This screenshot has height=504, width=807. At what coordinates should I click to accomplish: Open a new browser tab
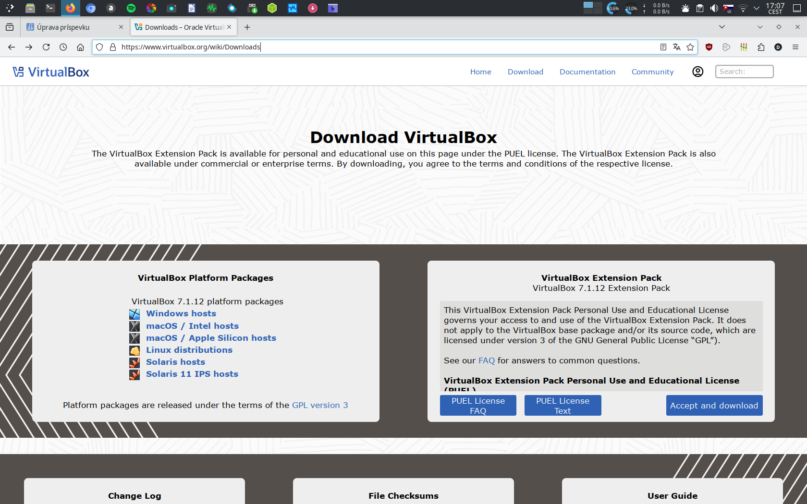[247, 27]
